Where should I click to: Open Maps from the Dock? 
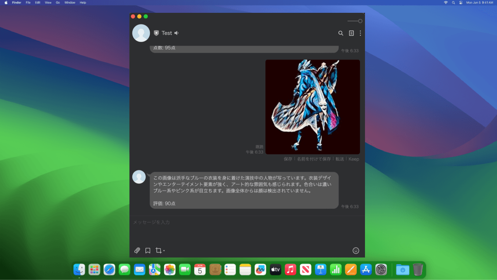(155, 269)
